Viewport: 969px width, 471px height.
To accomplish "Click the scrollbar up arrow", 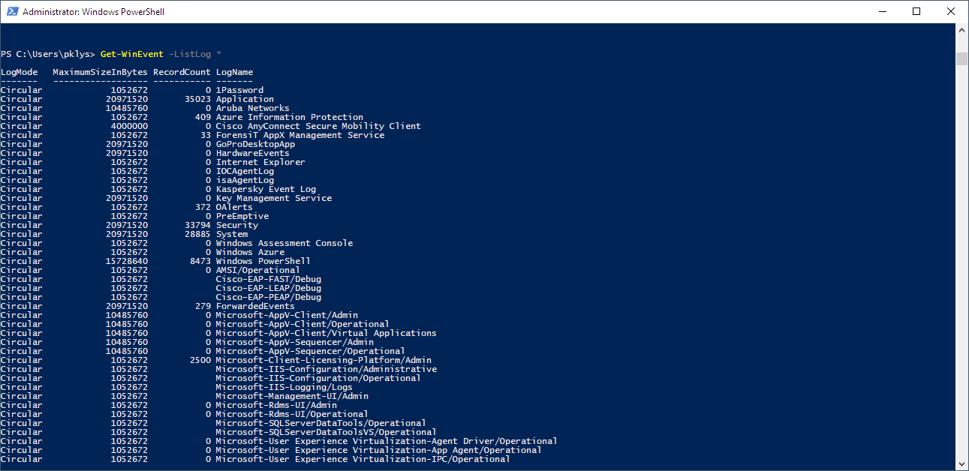I will pos(961,28).
